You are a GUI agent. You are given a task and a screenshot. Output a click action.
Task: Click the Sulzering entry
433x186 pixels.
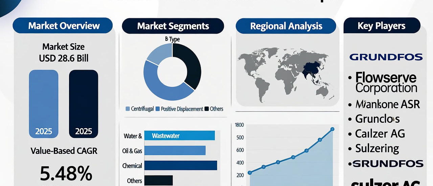click(x=377, y=148)
